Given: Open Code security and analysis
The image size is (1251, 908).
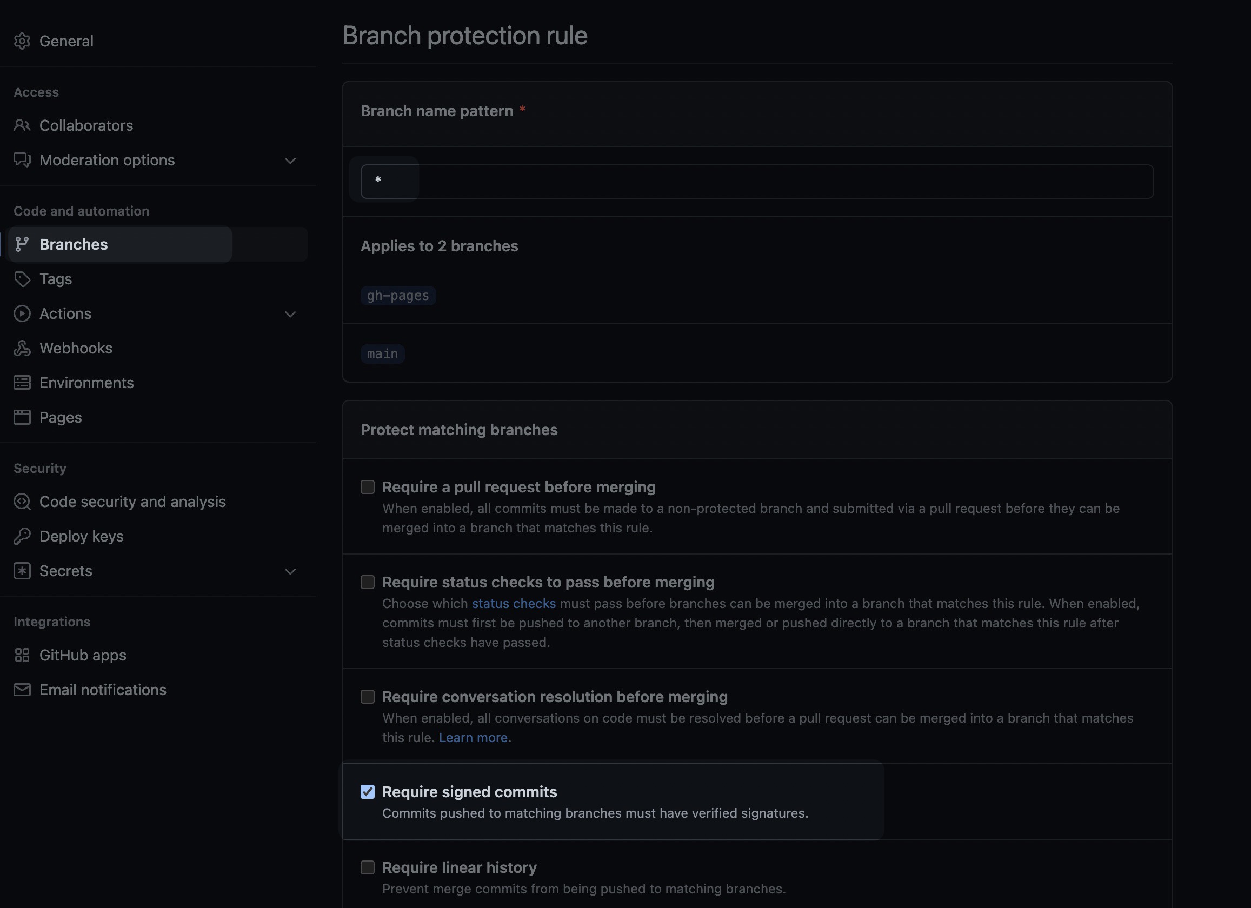Looking at the screenshot, I should point(132,502).
